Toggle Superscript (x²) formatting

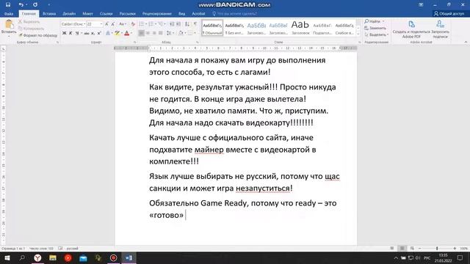[99, 33]
